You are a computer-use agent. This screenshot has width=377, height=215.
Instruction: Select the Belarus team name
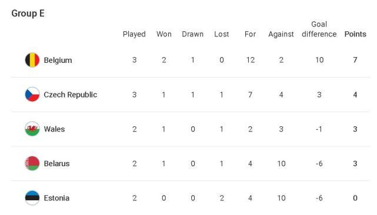(x=56, y=163)
